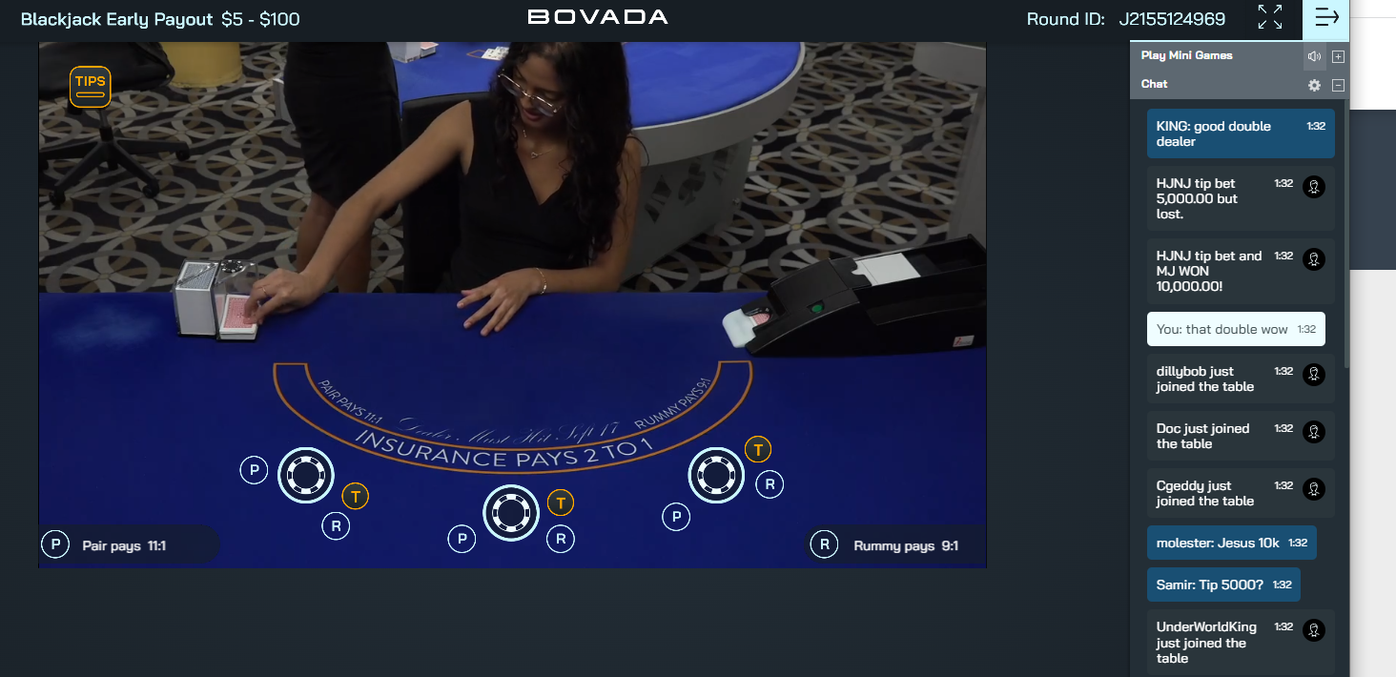
Task: Open the dillybob player avatar icon
Action: pyautogui.click(x=1314, y=373)
